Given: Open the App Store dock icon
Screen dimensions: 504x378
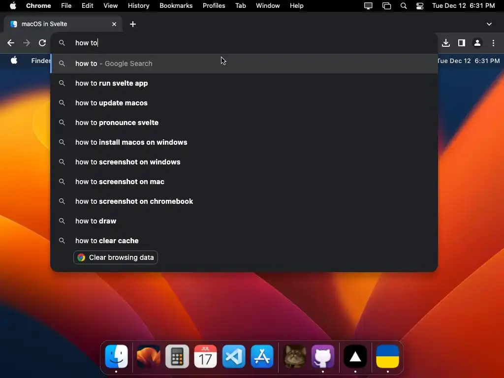Looking at the screenshot, I should tap(262, 356).
